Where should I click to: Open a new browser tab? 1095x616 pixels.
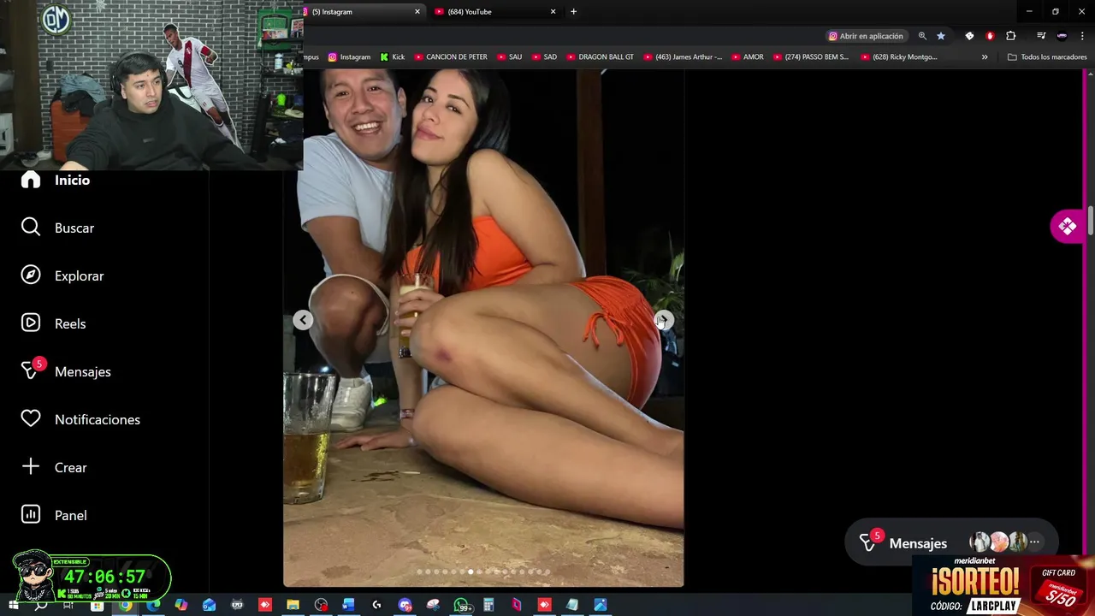[x=573, y=12]
